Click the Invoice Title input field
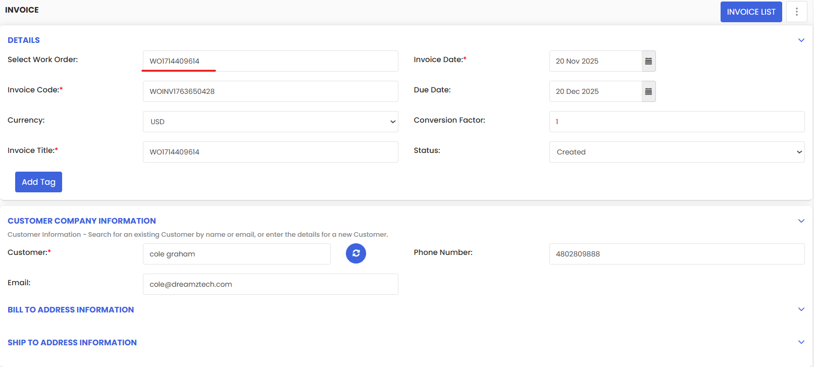Viewport: 814px width, 367px height. tap(271, 152)
